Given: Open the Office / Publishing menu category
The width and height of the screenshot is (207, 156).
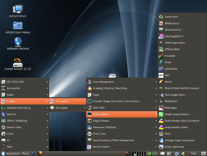Looking at the screenshot, I should pos(25,121).
